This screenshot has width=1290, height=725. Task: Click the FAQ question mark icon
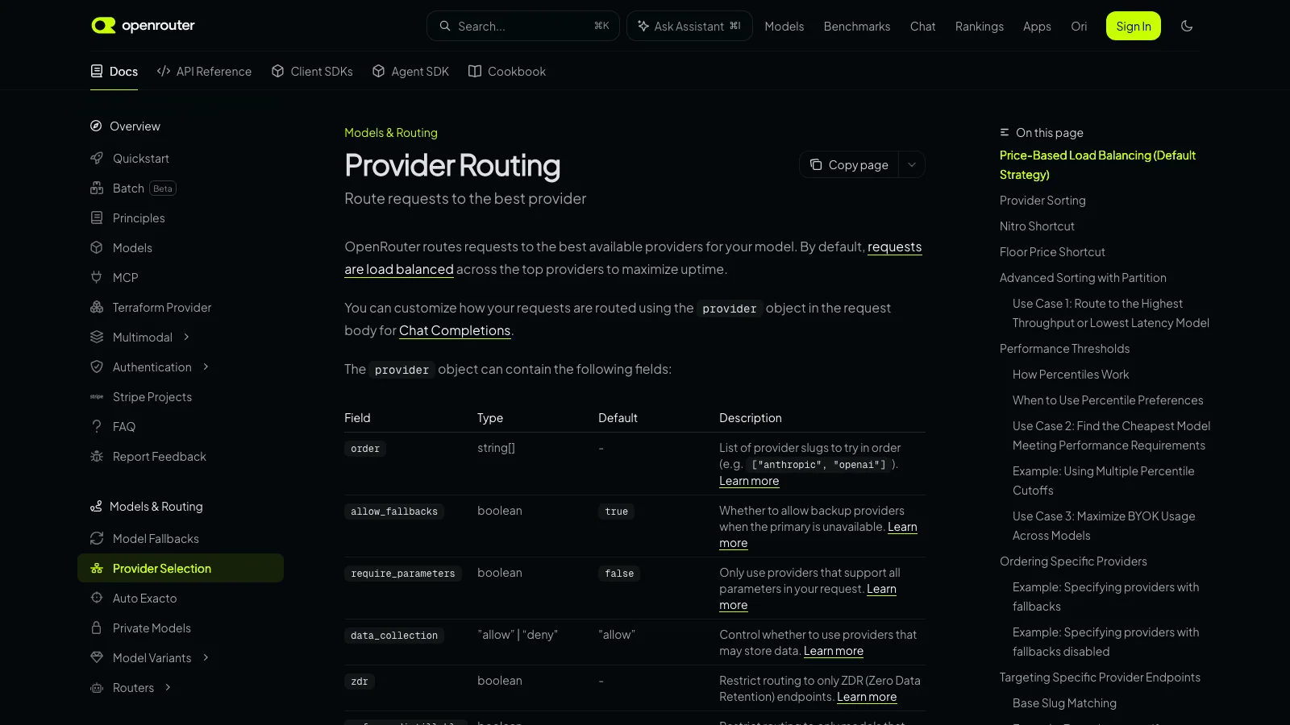[97, 426]
